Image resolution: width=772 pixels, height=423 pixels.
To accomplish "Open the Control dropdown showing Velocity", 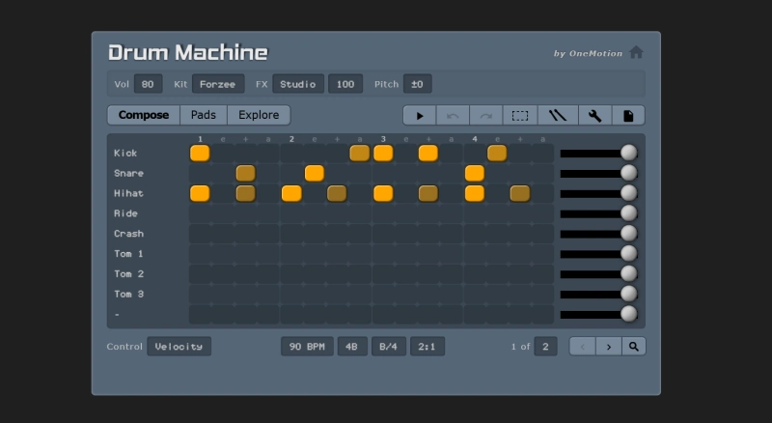I will click(179, 347).
